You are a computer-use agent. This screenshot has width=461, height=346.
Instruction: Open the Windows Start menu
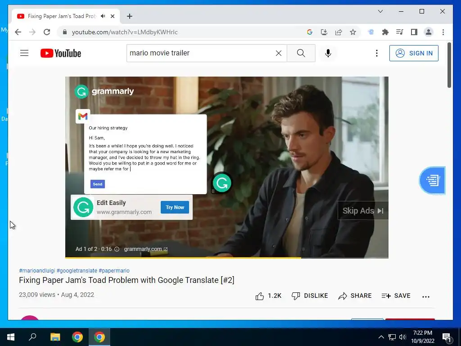click(11, 337)
